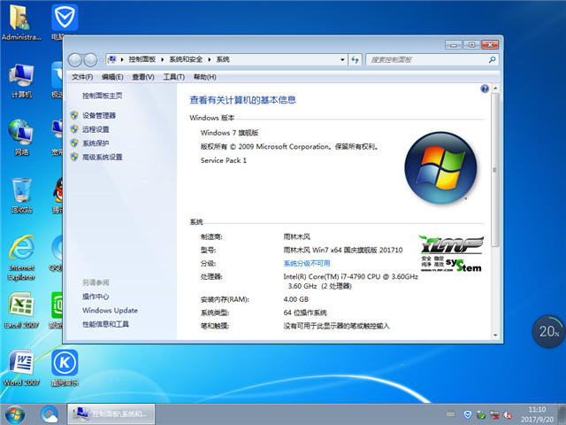Click the volume muted tray icon
This screenshot has height=425, width=566.
click(x=508, y=415)
